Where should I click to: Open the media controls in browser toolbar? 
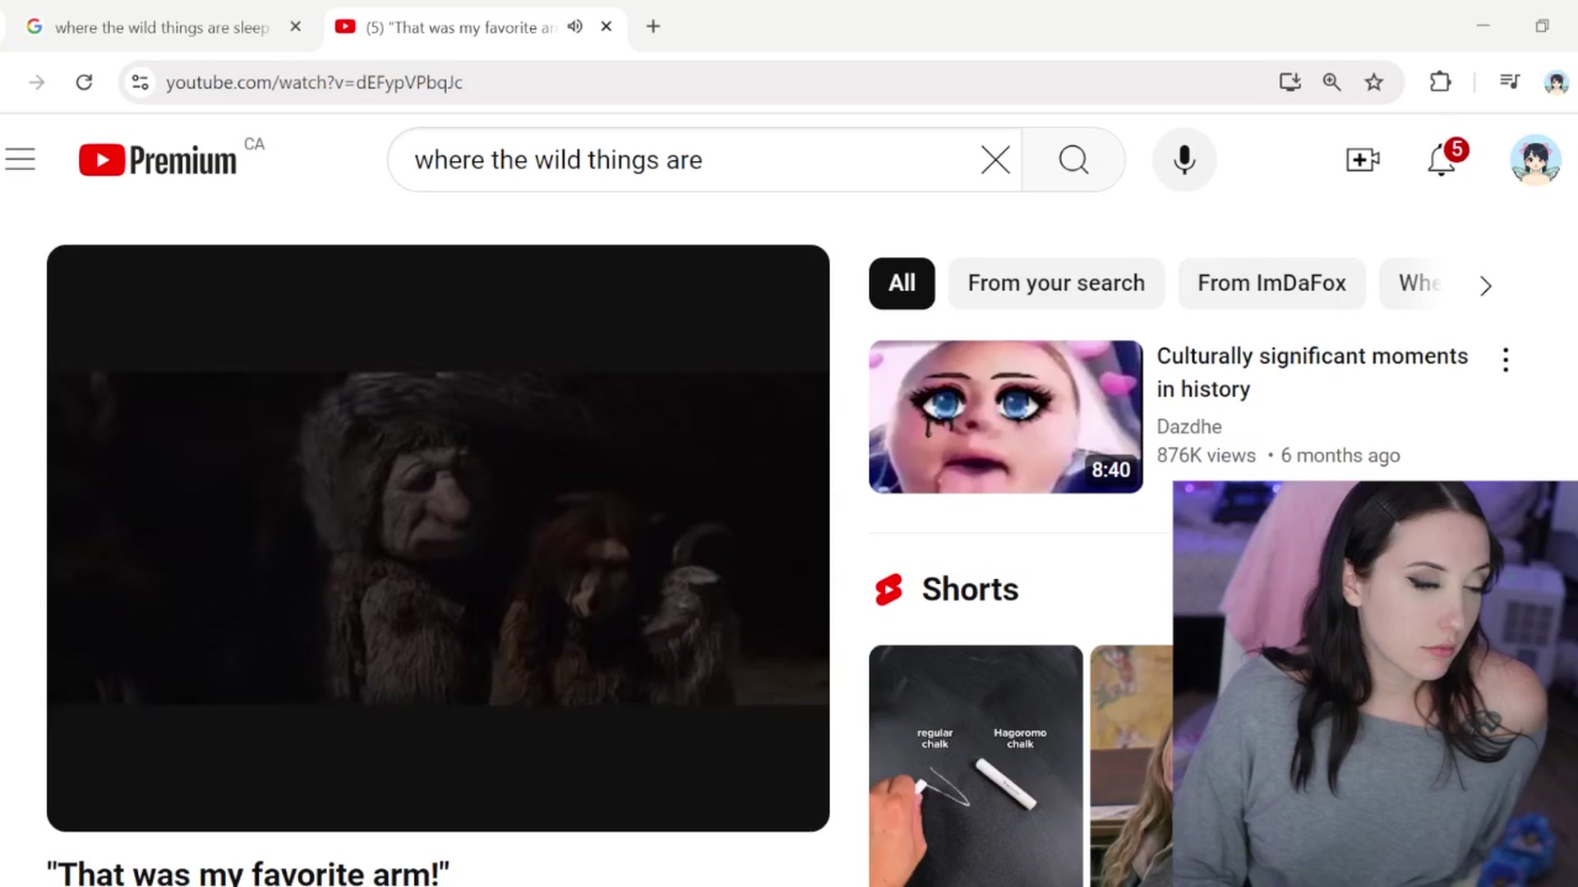(1510, 82)
